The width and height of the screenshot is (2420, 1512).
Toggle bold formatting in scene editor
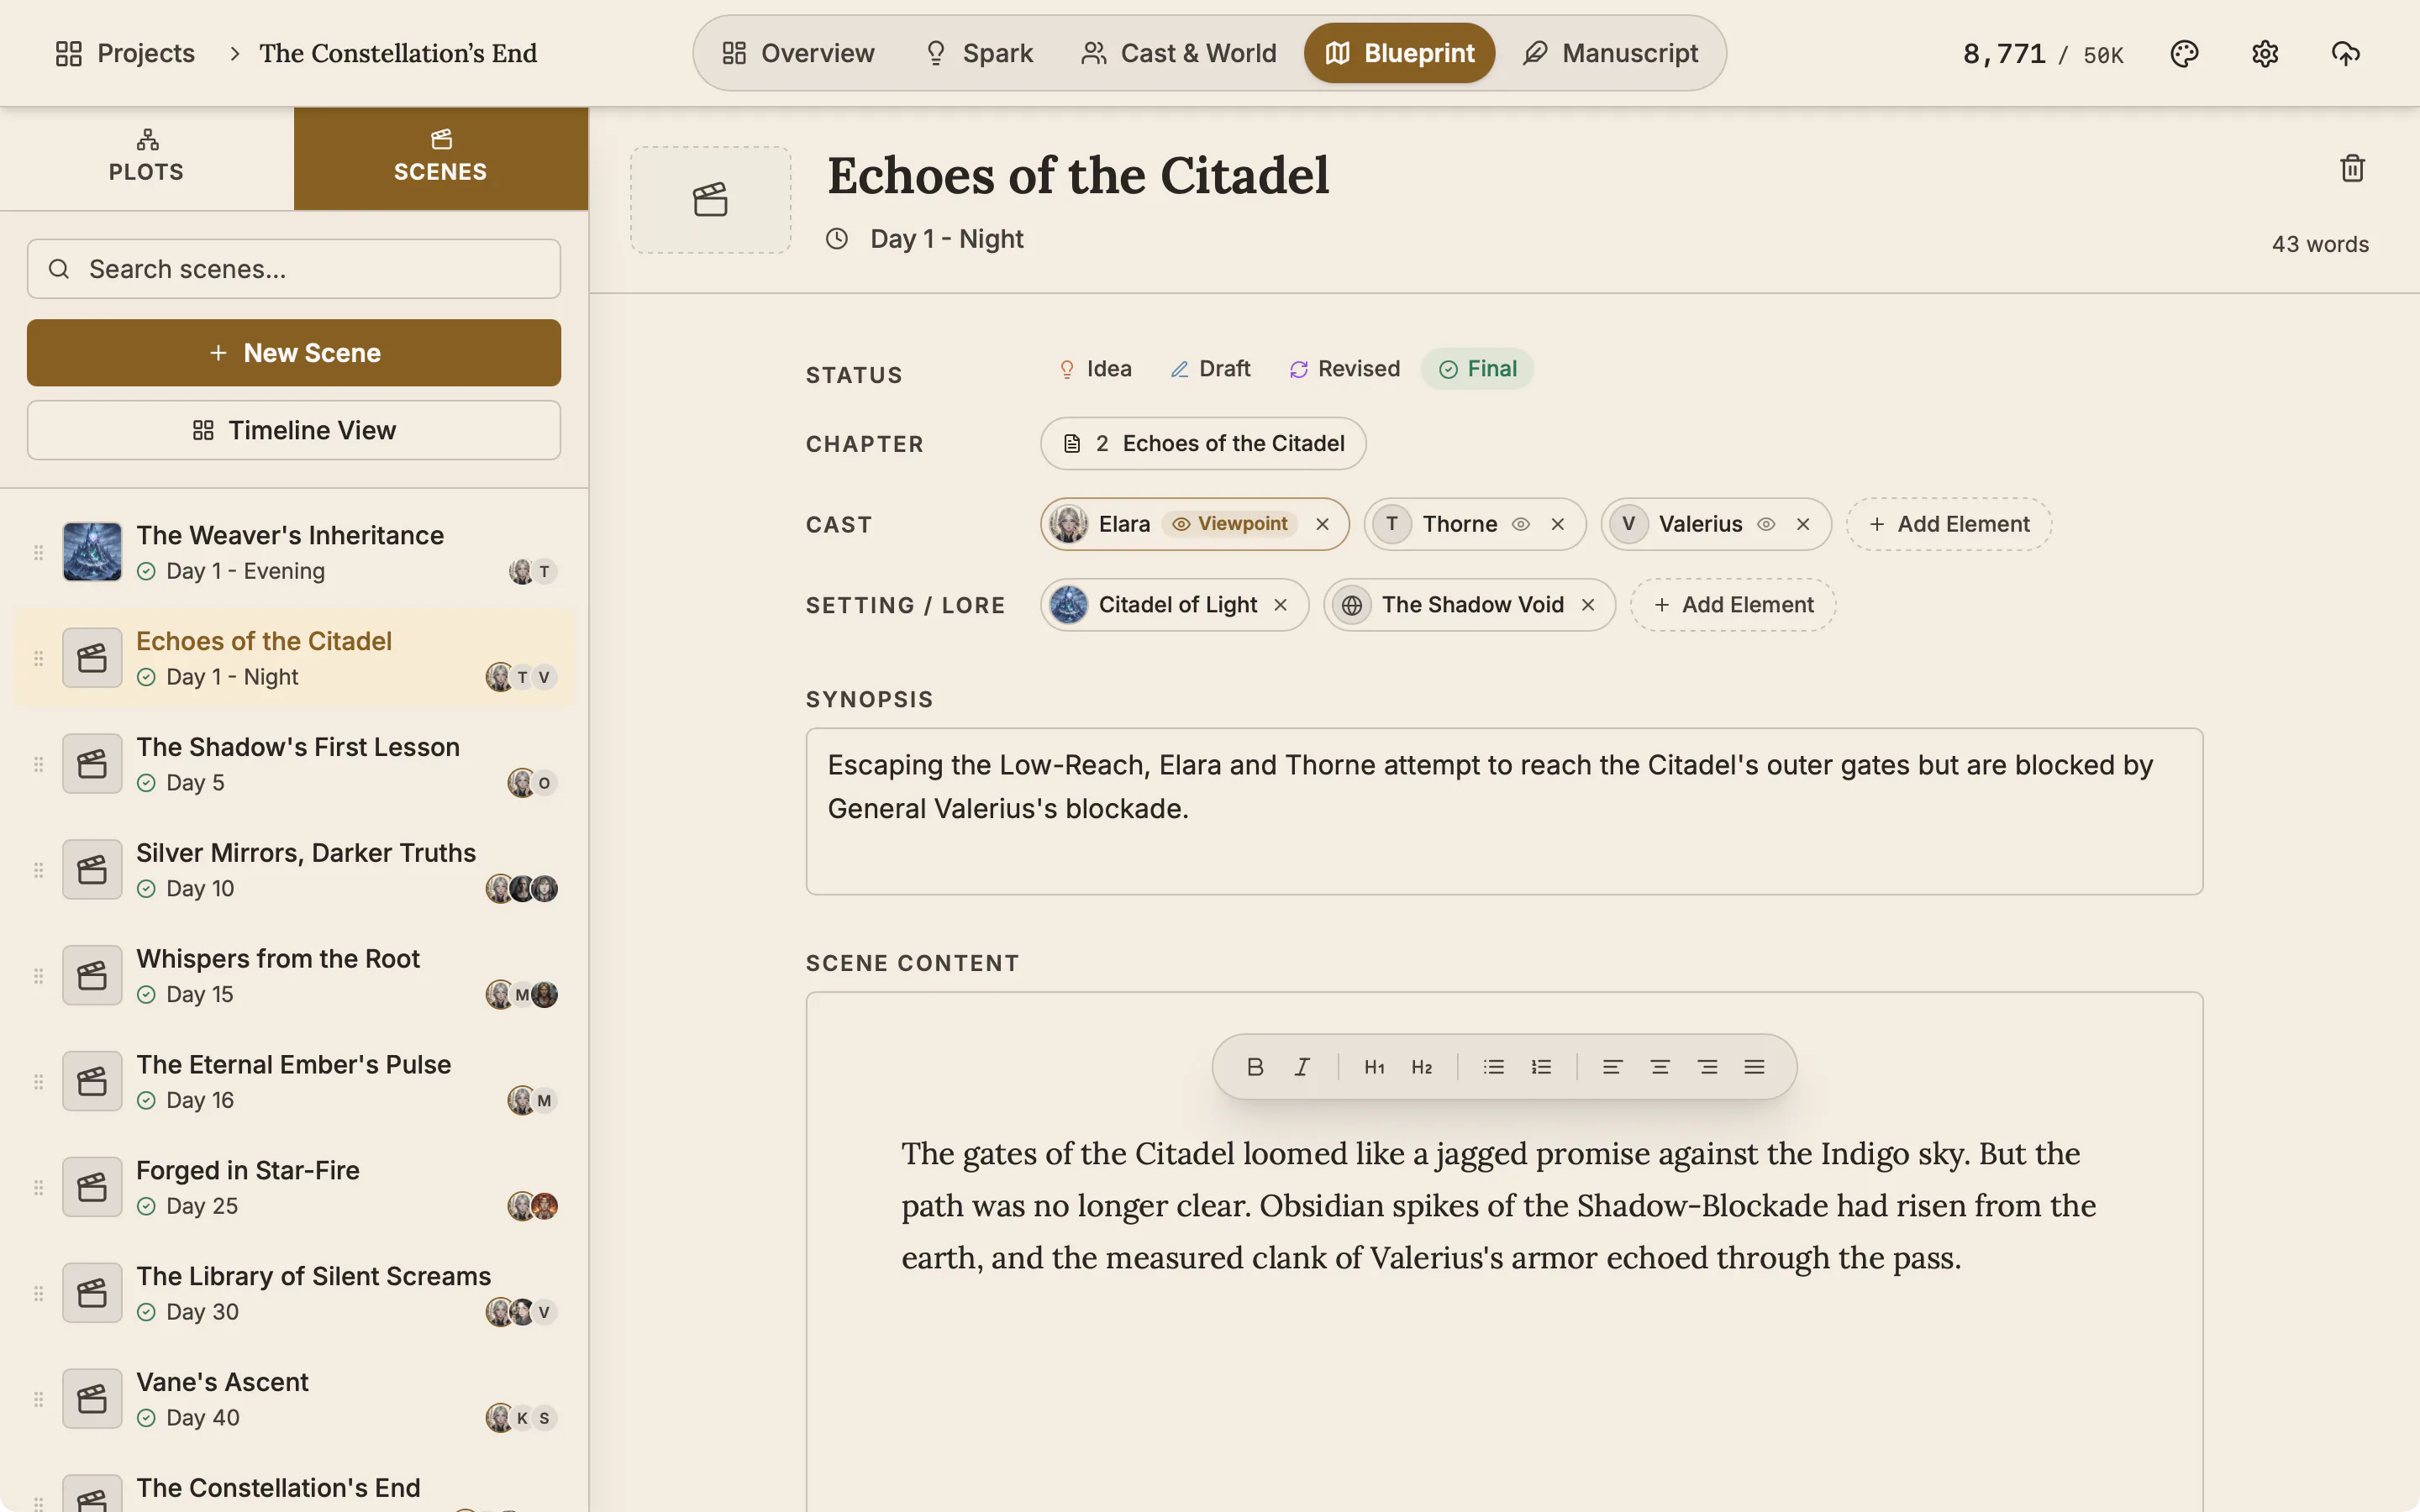[x=1255, y=1067]
